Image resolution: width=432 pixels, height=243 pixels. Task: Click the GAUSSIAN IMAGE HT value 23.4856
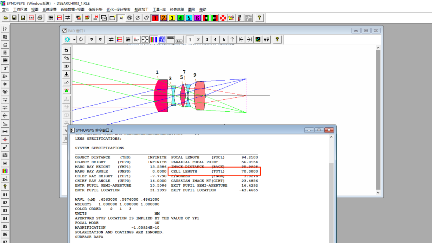(250, 181)
